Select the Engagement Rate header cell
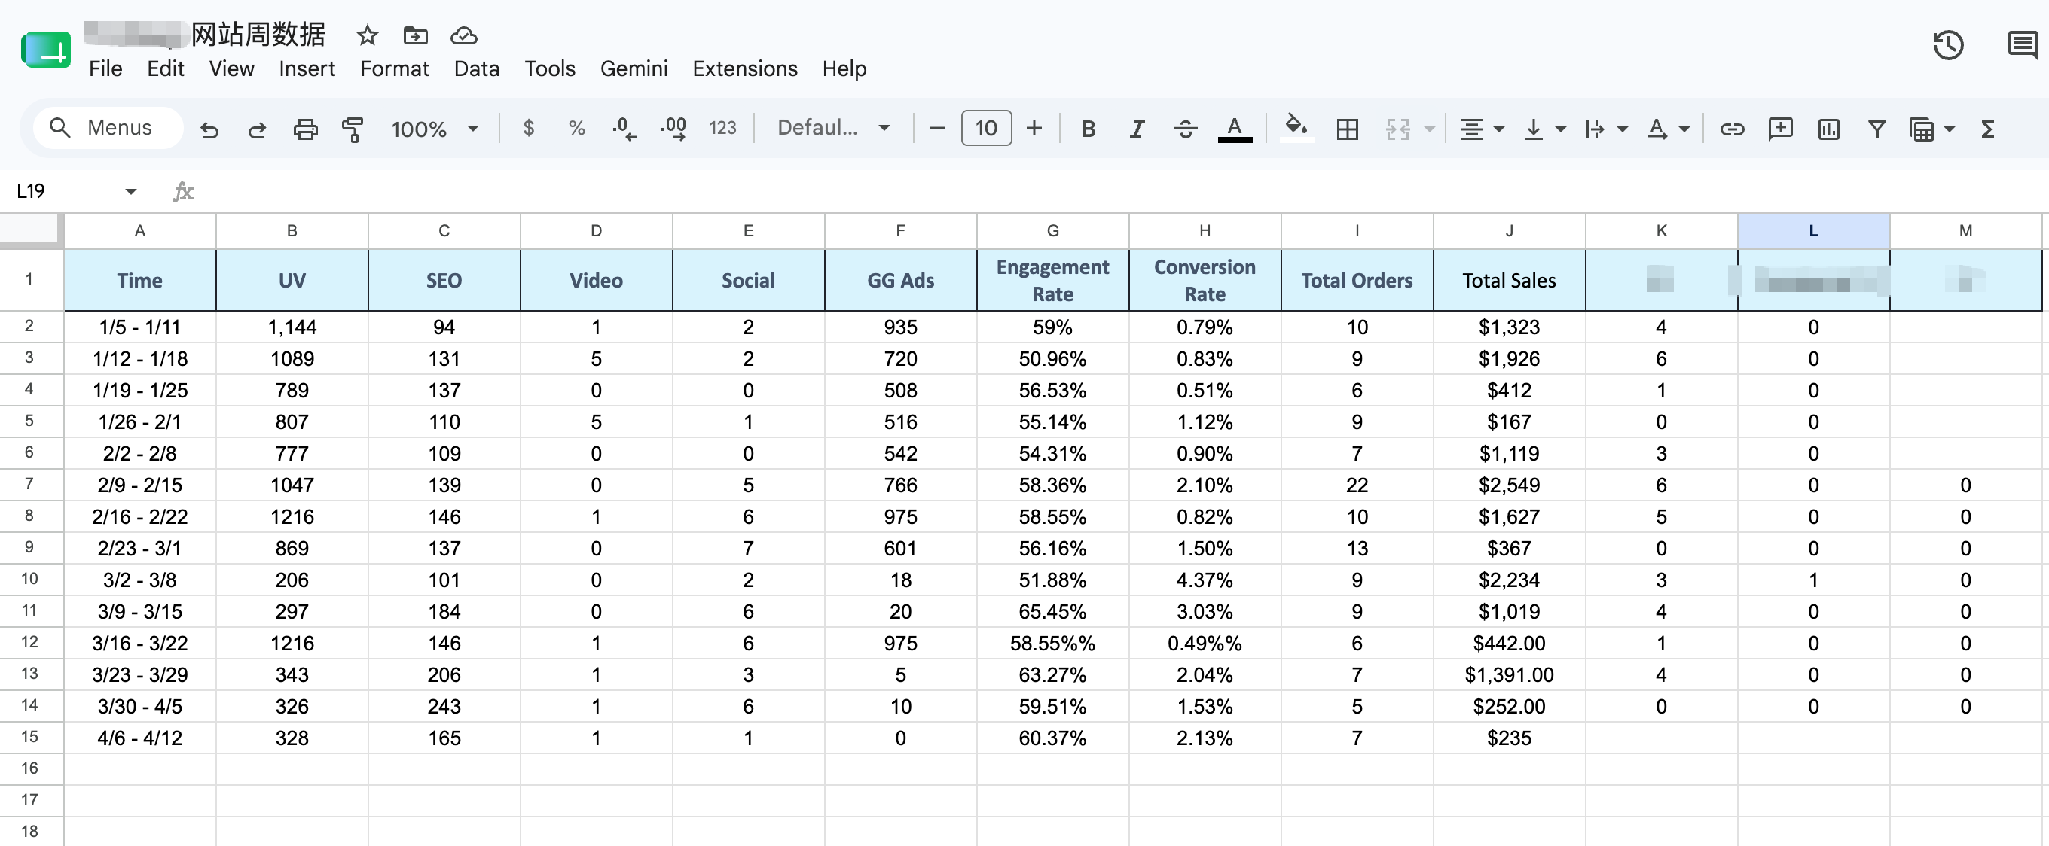Viewport: 2049px width, 846px height. click(x=1052, y=280)
